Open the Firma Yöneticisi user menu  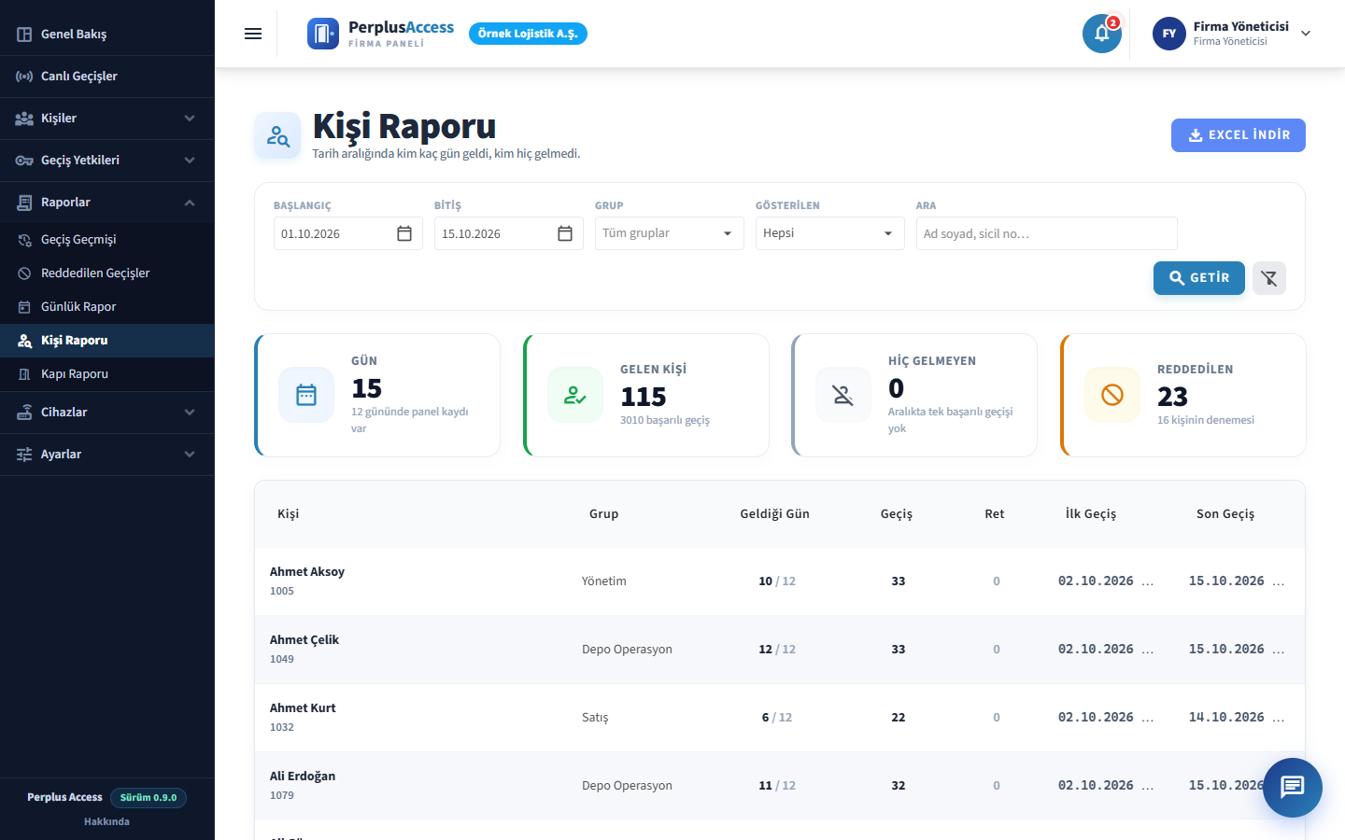[x=1231, y=34]
